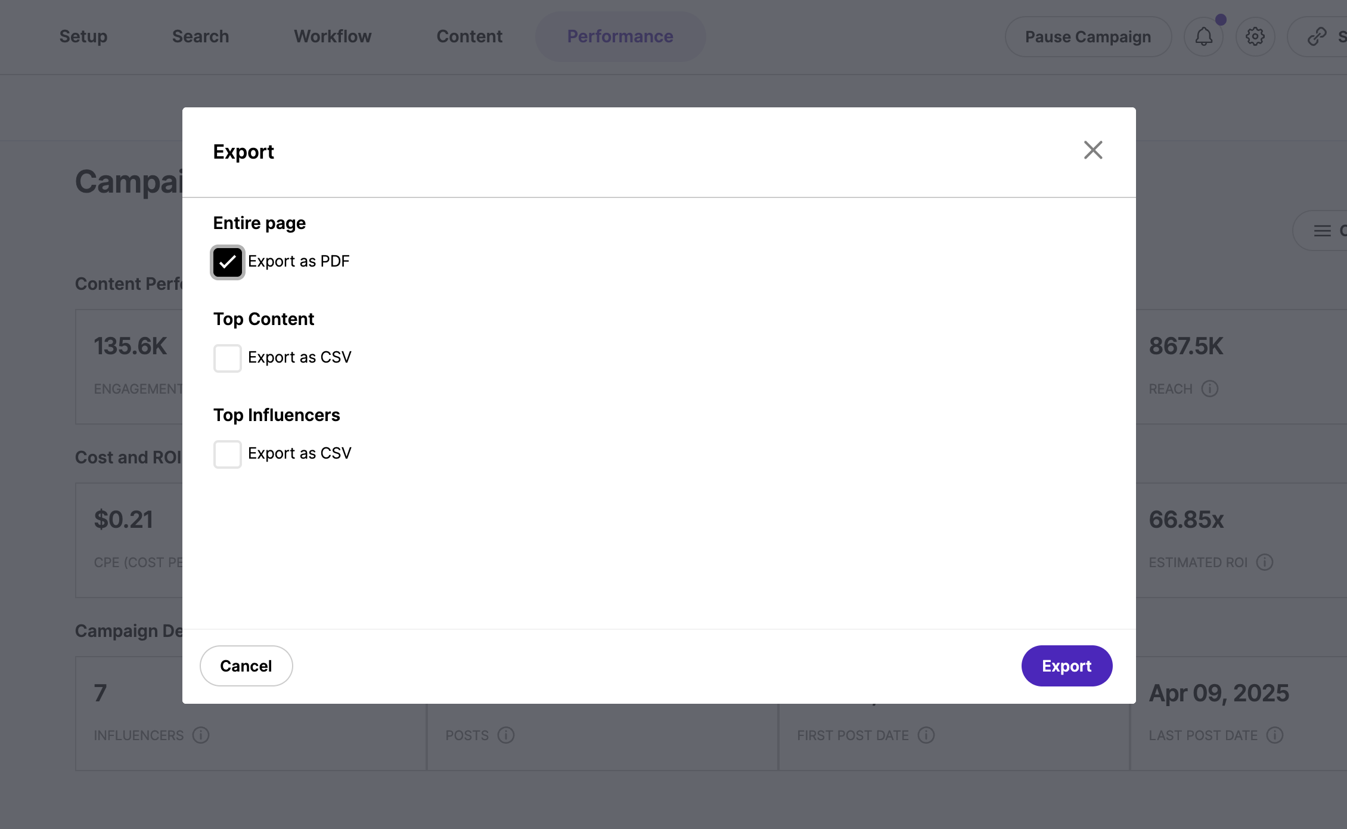Click the link share icon

tap(1317, 37)
